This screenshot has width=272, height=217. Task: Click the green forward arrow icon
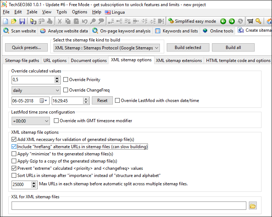pyautogui.click(x=231, y=21)
